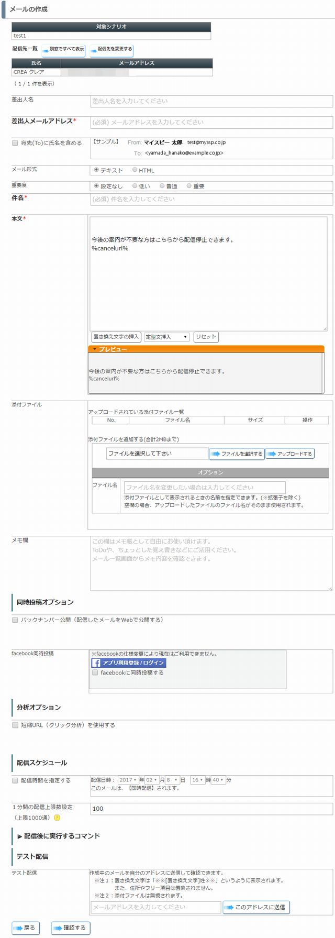Click the 確認する confirm button
Viewport: 335px width, 938px height.
(x=71, y=928)
